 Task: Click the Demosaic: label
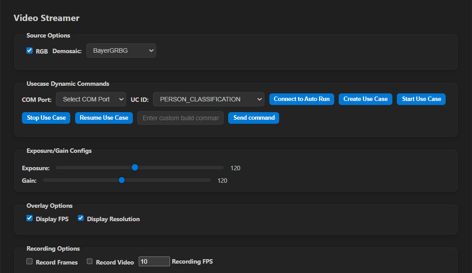(x=67, y=51)
